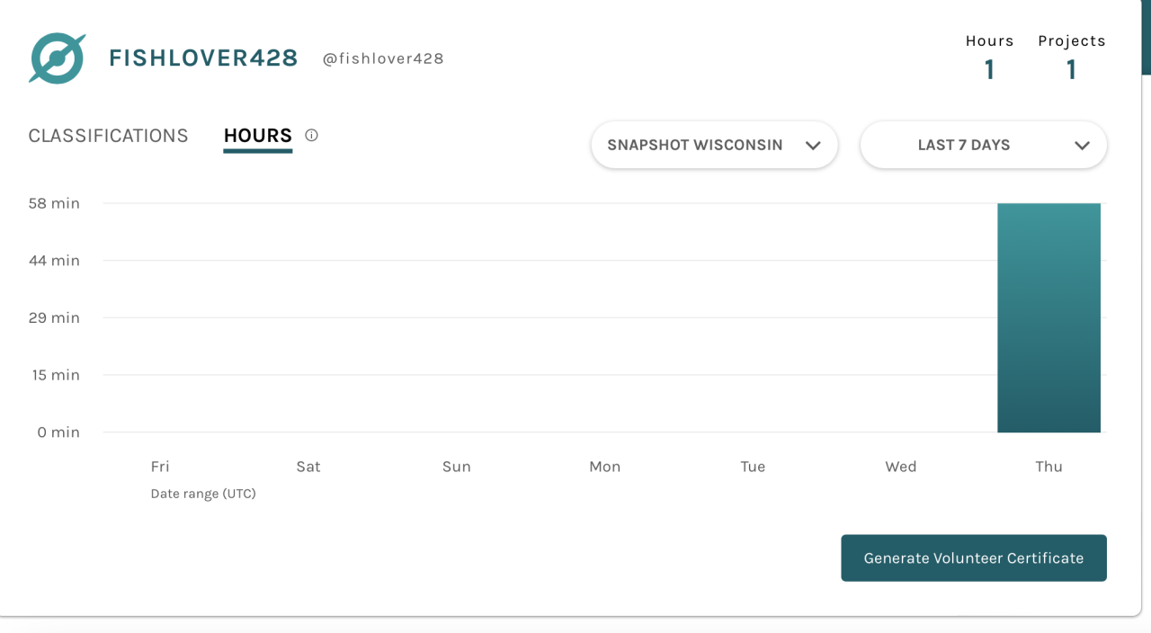Click the Thu label on the x-axis
The image size is (1151, 633).
pyautogui.click(x=1048, y=467)
